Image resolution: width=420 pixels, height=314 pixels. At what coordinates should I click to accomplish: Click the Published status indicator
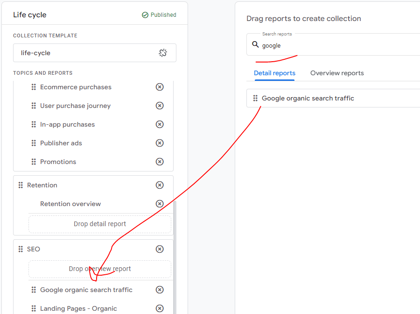point(159,15)
